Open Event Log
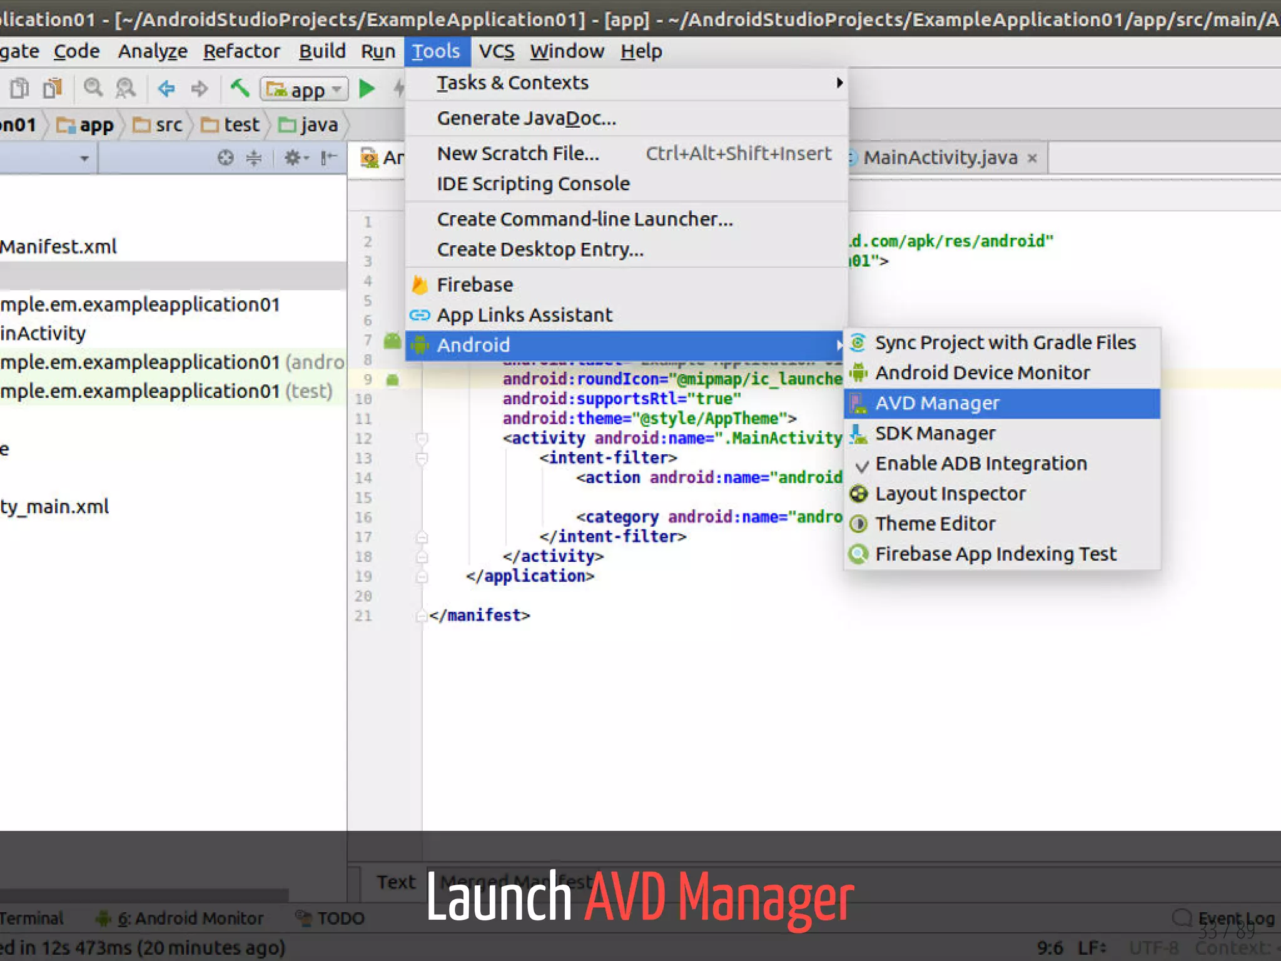Screen dimensions: 1281x961 1224,918
